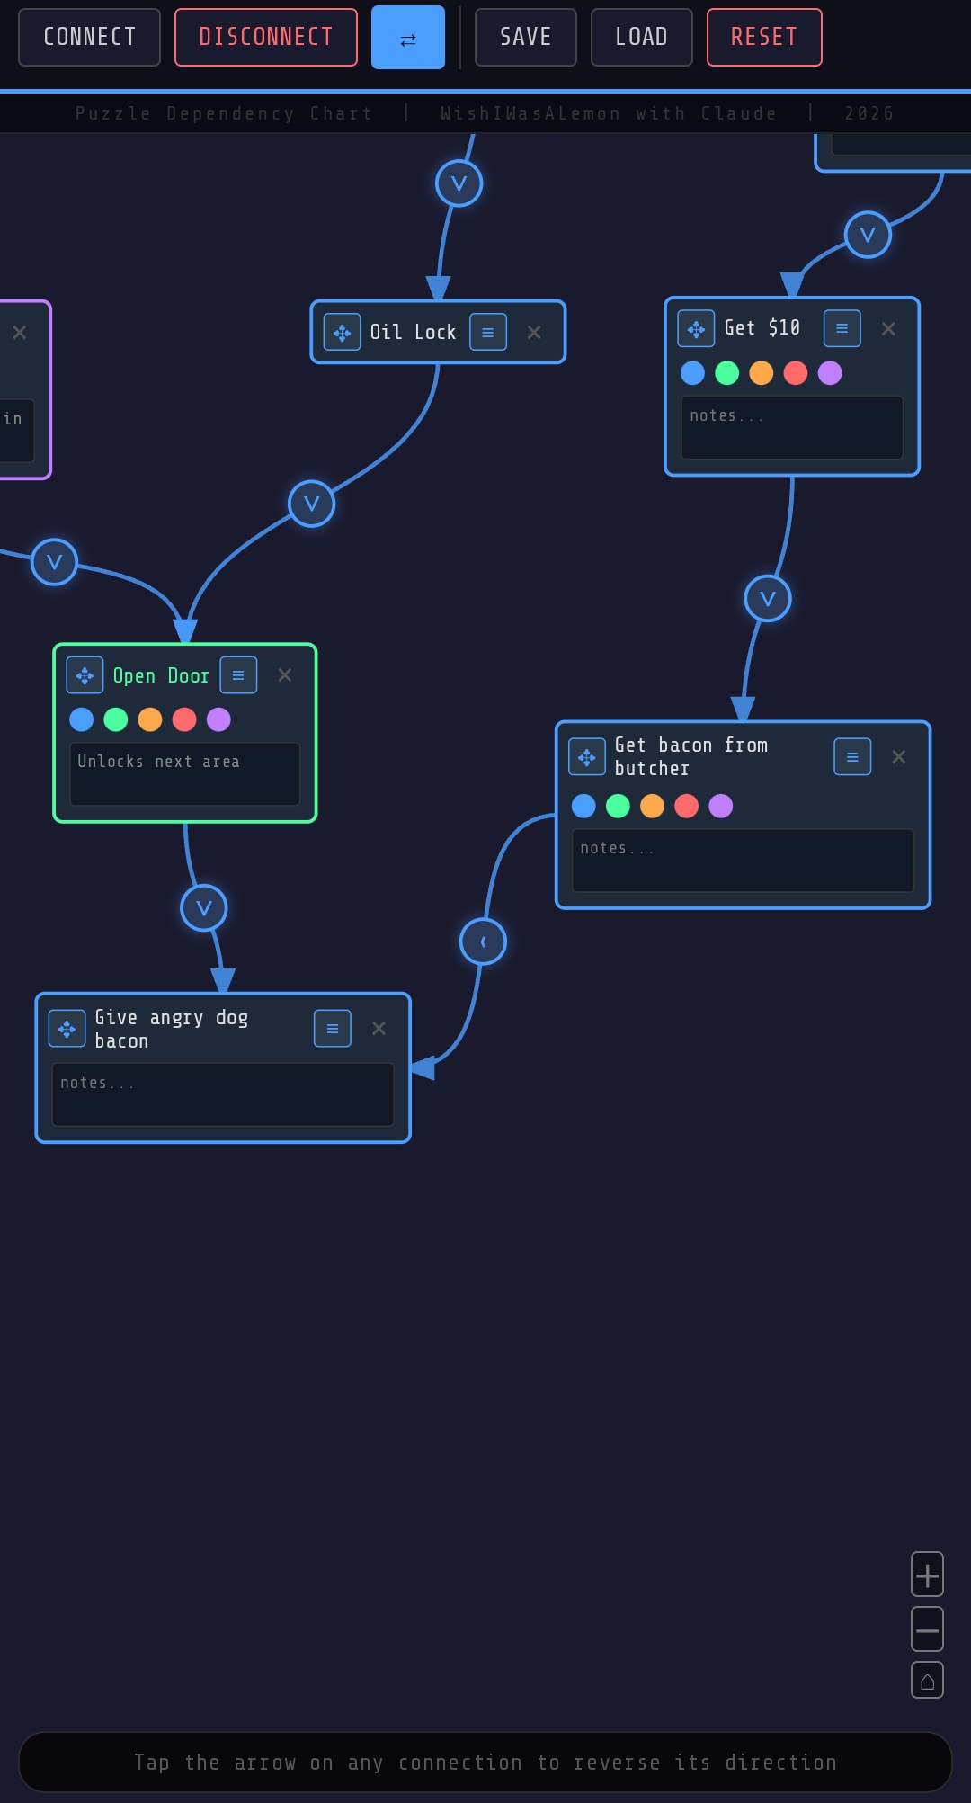Set butcher node color to blue

tap(583, 806)
